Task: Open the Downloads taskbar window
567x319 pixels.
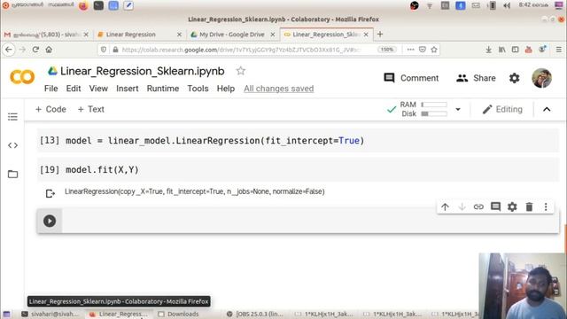Action: tap(179, 314)
